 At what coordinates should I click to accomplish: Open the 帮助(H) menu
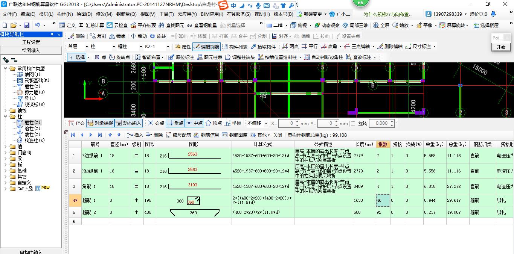coord(262,14)
